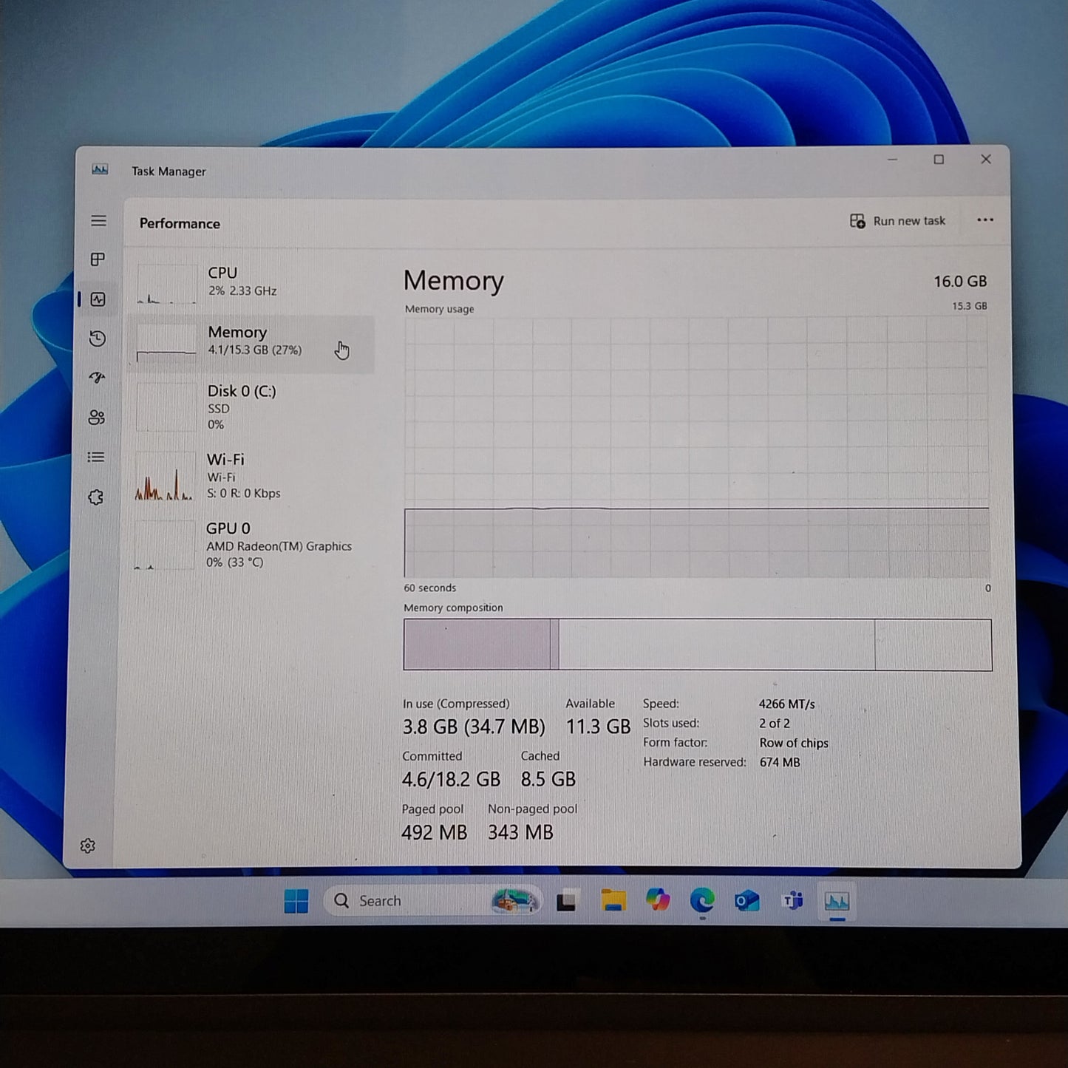The height and width of the screenshot is (1068, 1068).
Task: Select the GPU 0 entry
Action: click(x=250, y=545)
